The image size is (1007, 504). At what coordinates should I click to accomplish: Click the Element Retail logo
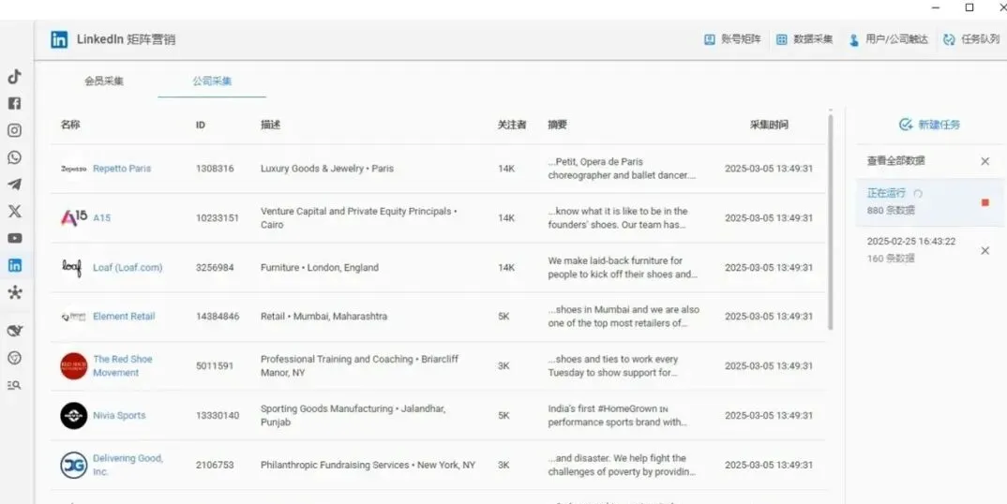[x=73, y=317]
